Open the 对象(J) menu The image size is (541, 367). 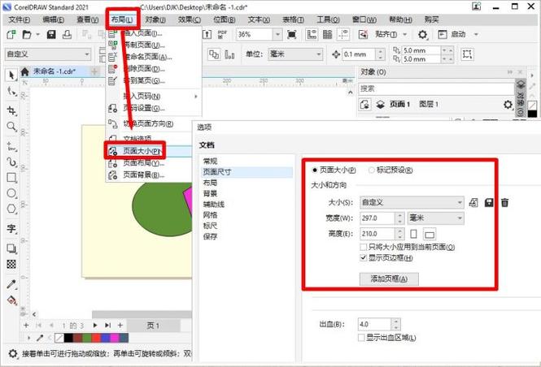tap(155, 20)
